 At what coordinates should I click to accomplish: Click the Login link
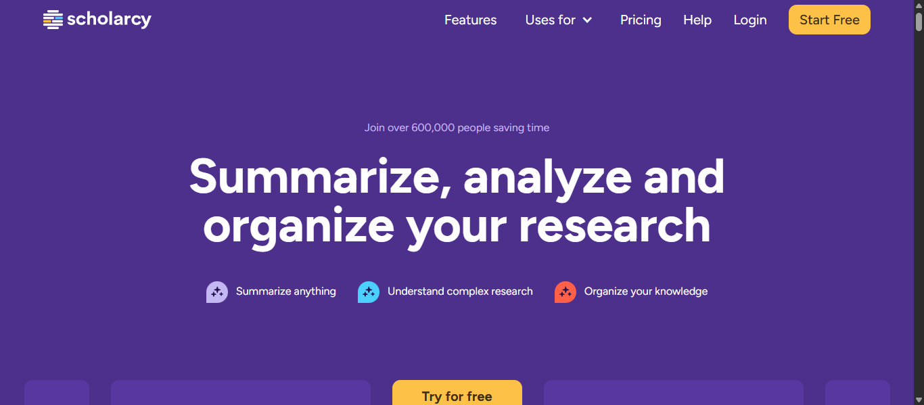[x=749, y=20]
